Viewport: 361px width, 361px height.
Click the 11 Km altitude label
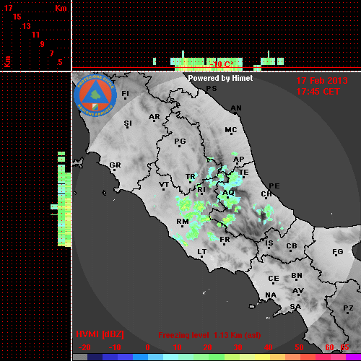35,35
